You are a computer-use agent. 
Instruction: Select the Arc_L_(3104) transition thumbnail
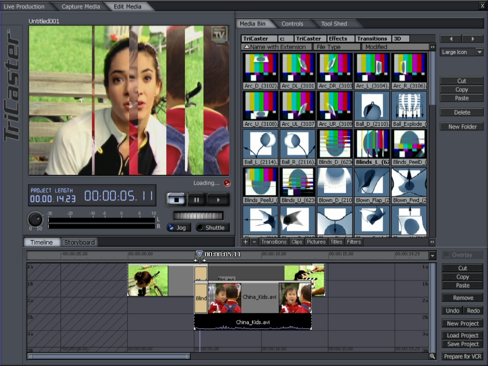[x=372, y=71]
